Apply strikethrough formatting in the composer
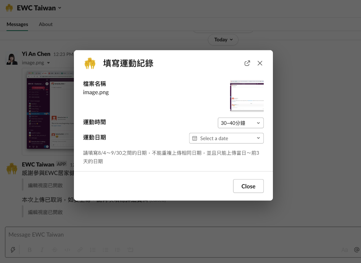The image size is (361, 263). coord(55,250)
